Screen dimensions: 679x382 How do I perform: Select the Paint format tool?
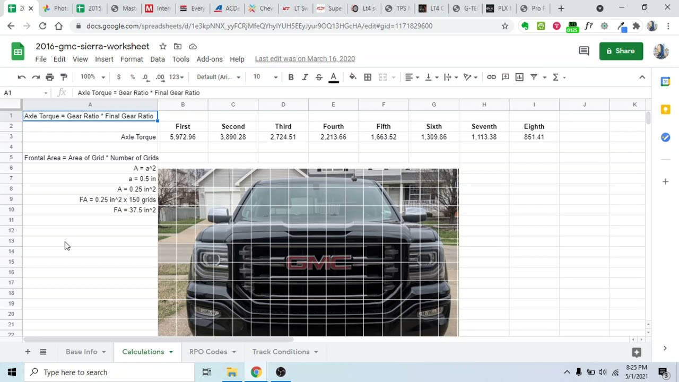pyautogui.click(x=64, y=77)
